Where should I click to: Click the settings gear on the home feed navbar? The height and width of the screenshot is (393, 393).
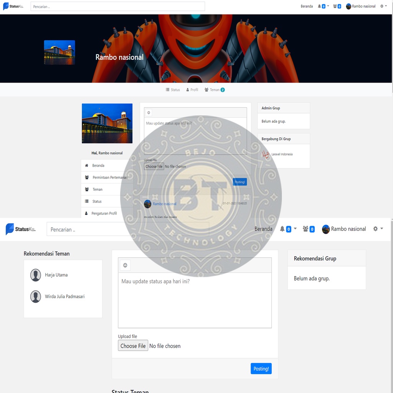point(375,229)
